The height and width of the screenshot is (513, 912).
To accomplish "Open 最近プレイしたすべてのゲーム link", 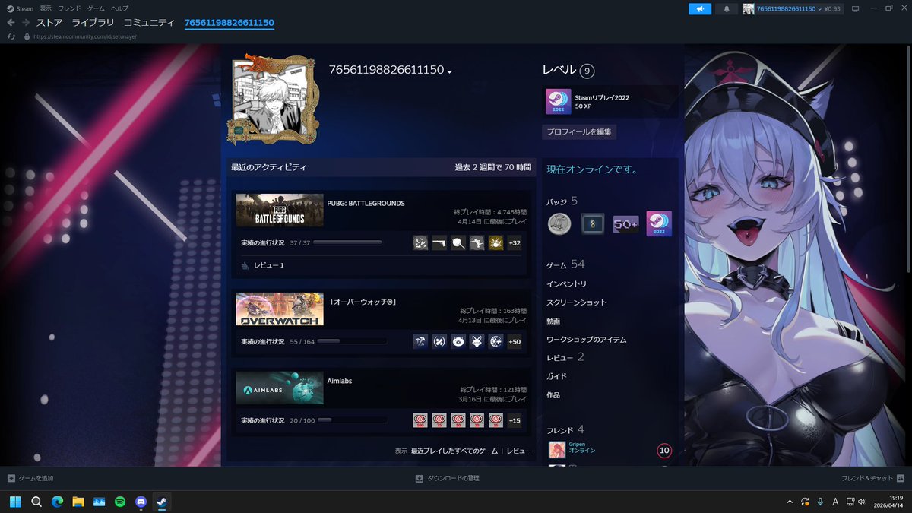I will pyautogui.click(x=454, y=451).
